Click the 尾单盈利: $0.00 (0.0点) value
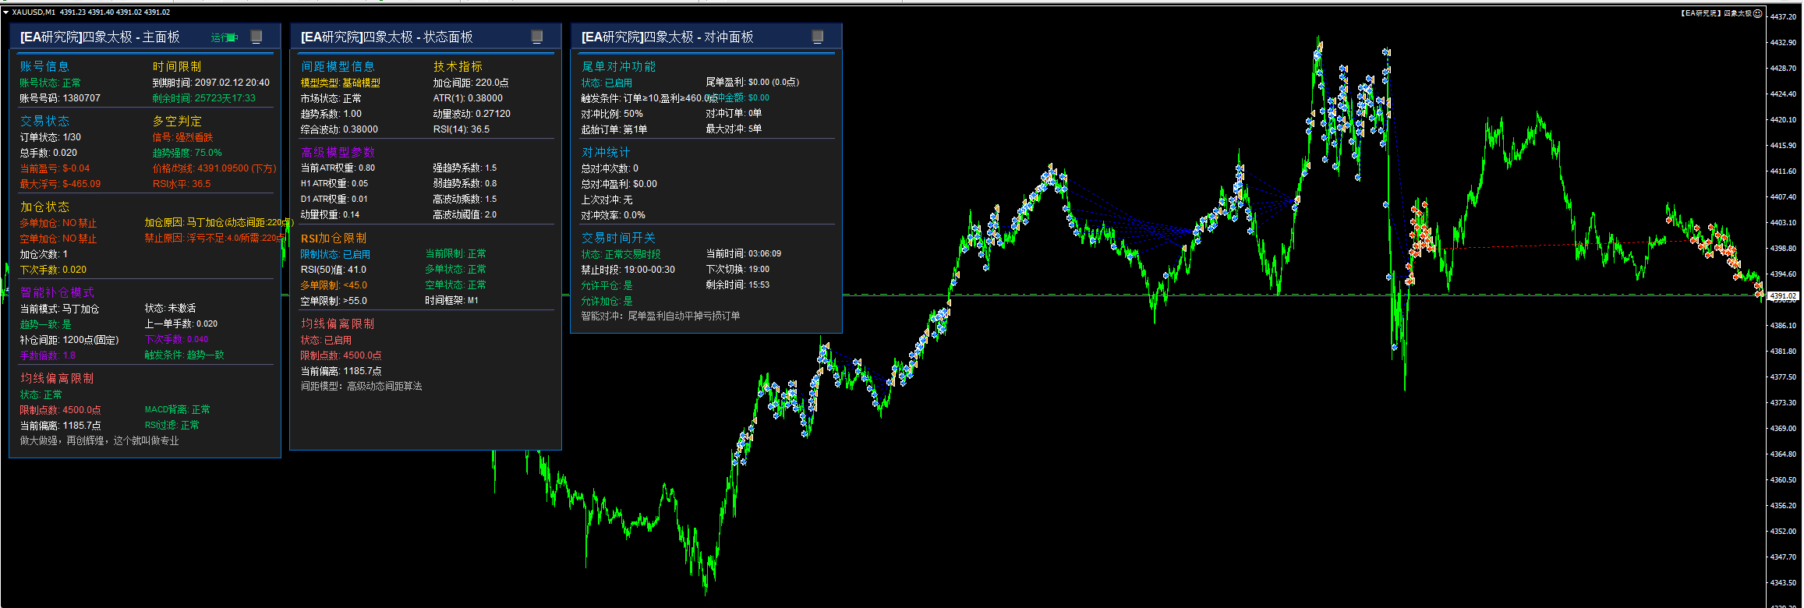1804x608 pixels. coord(752,82)
